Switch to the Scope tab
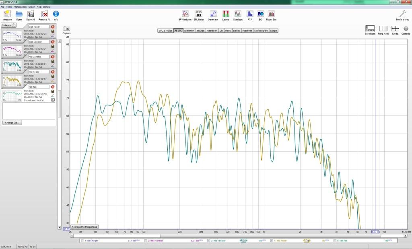 [x=274, y=31]
